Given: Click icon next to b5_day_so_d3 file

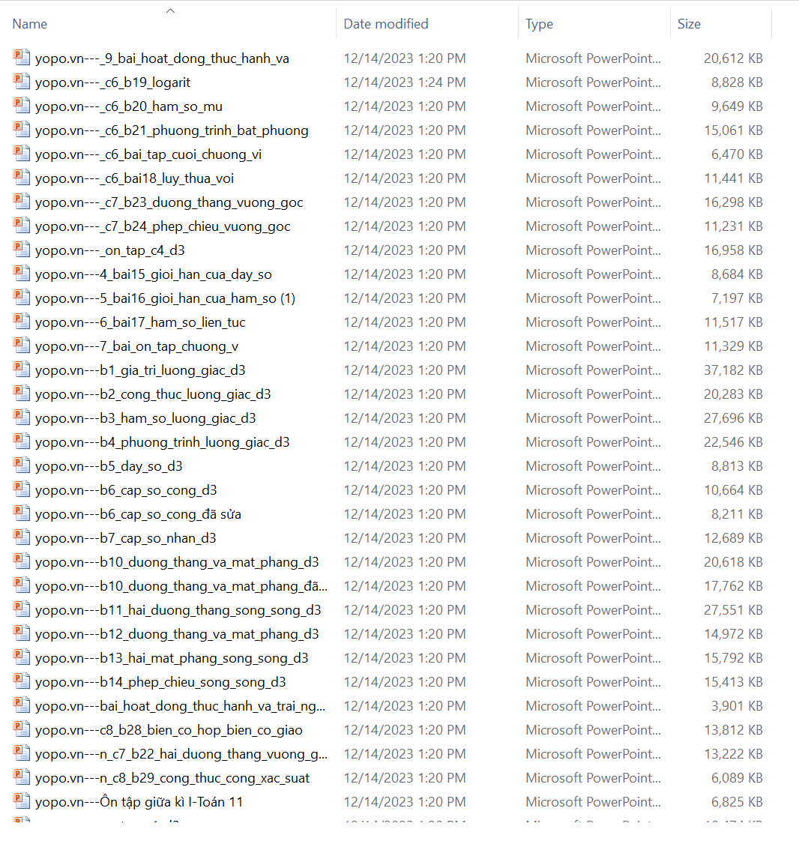Looking at the screenshot, I should [x=22, y=466].
